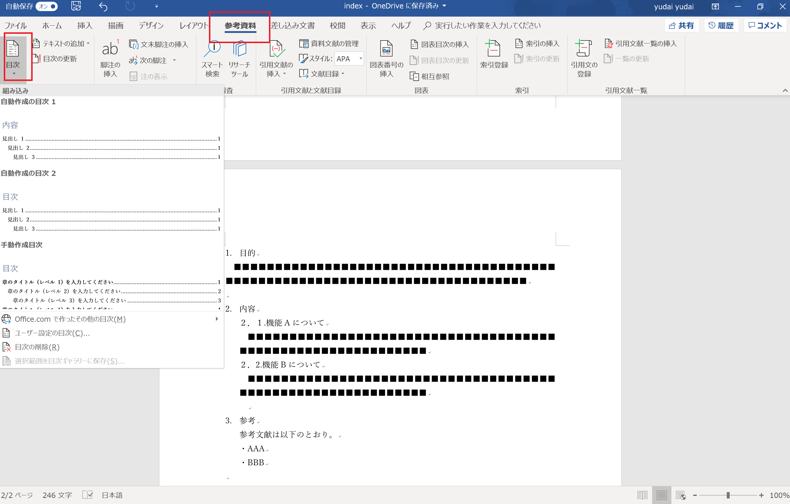Click 引用文献一覧の挿入 icon

pyautogui.click(x=608, y=43)
